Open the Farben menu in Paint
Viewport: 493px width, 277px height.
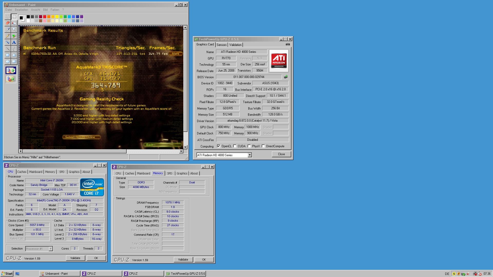55,10
